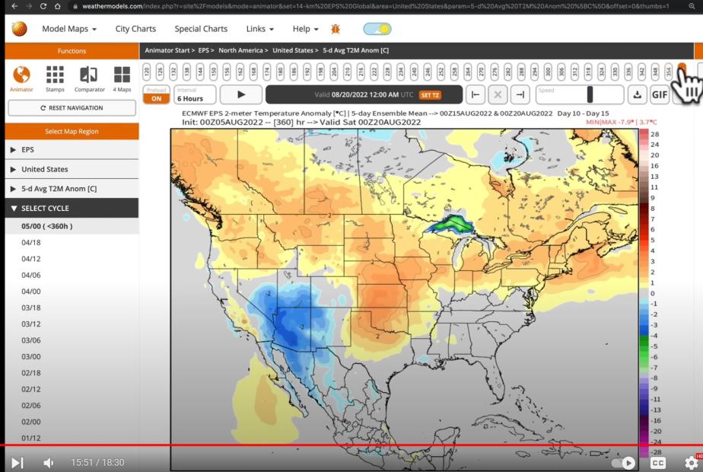
Task: Open the Comparator tool
Action: click(x=89, y=78)
